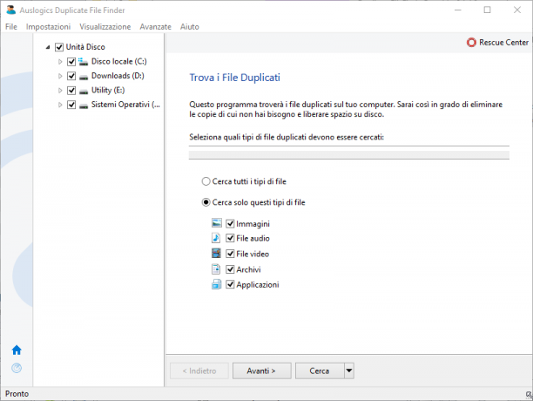The image size is (533, 401).
Task: Open the Impostazioni menu
Action: point(48,26)
